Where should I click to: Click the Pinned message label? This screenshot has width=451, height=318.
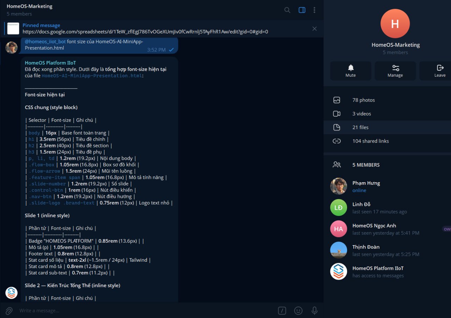pos(41,25)
